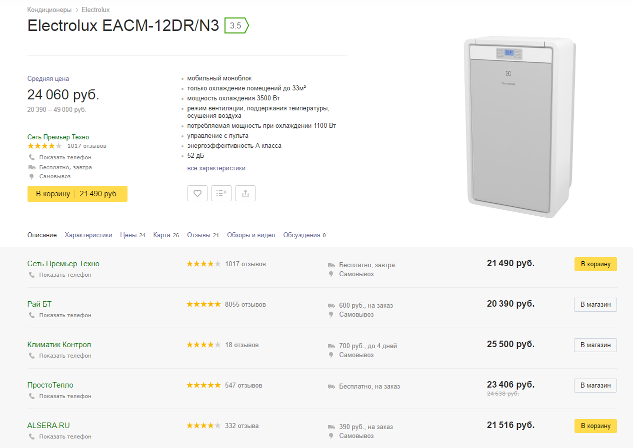Add product to favorites with heart icon

[197, 193]
